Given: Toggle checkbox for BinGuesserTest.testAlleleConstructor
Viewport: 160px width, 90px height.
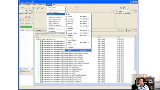Looking at the screenshot, I should click(x=40, y=53).
